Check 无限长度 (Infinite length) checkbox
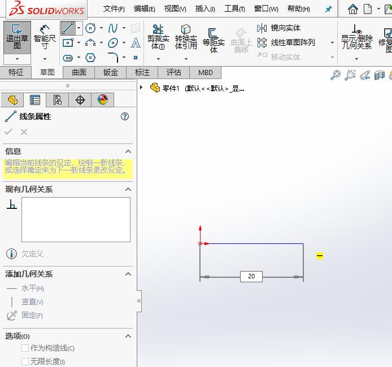Image resolution: width=392 pixels, height=367 pixels. [25, 361]
